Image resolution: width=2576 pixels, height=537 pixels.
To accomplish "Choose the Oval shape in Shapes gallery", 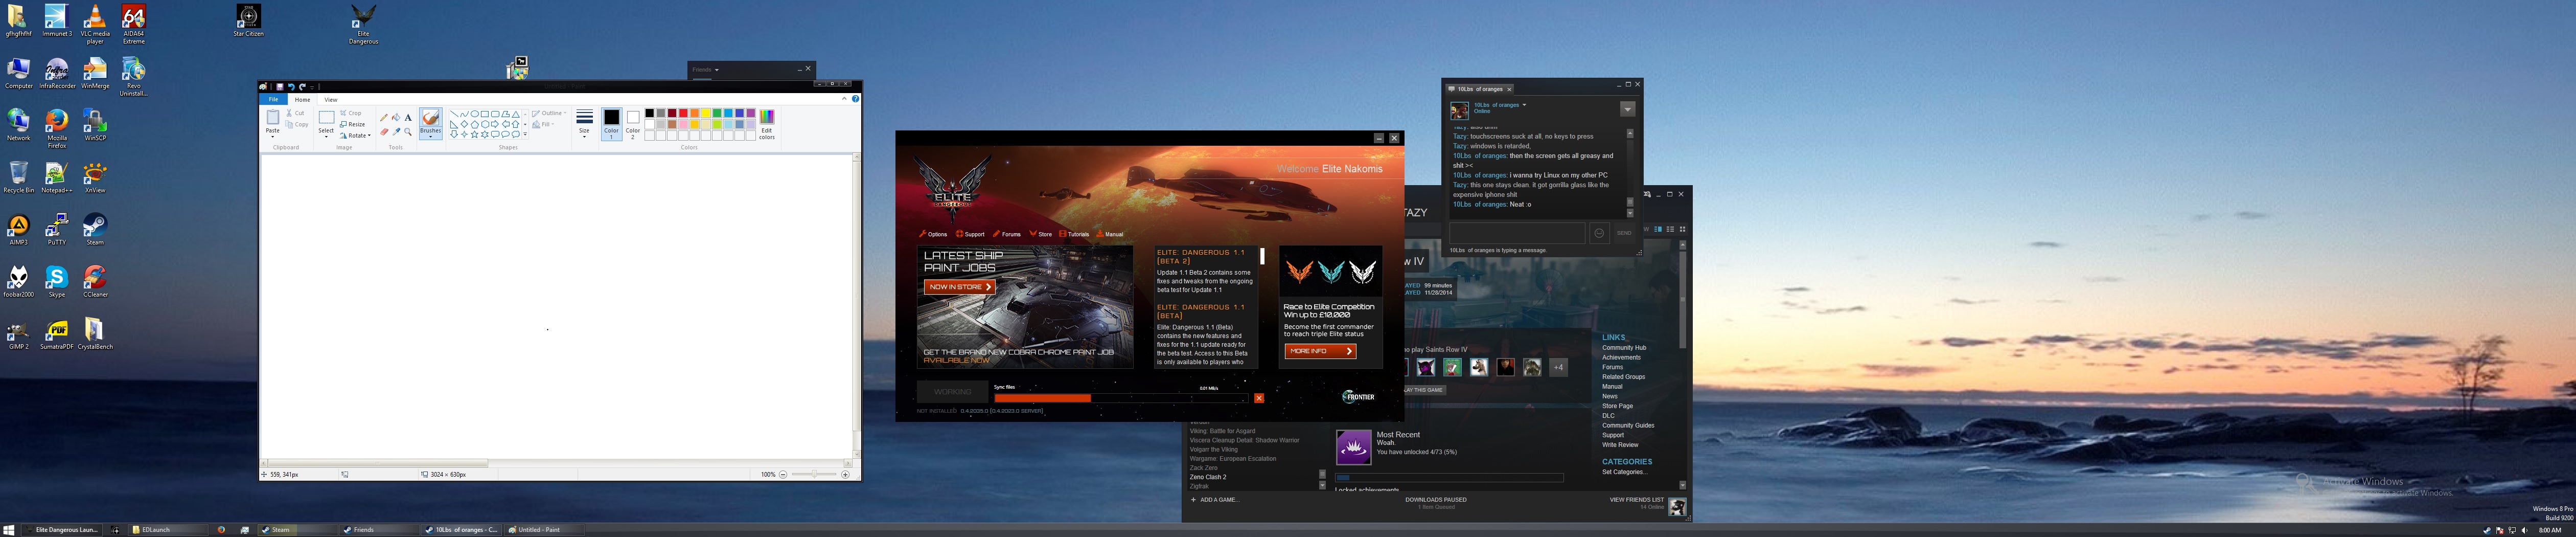I will click(474, 114).
